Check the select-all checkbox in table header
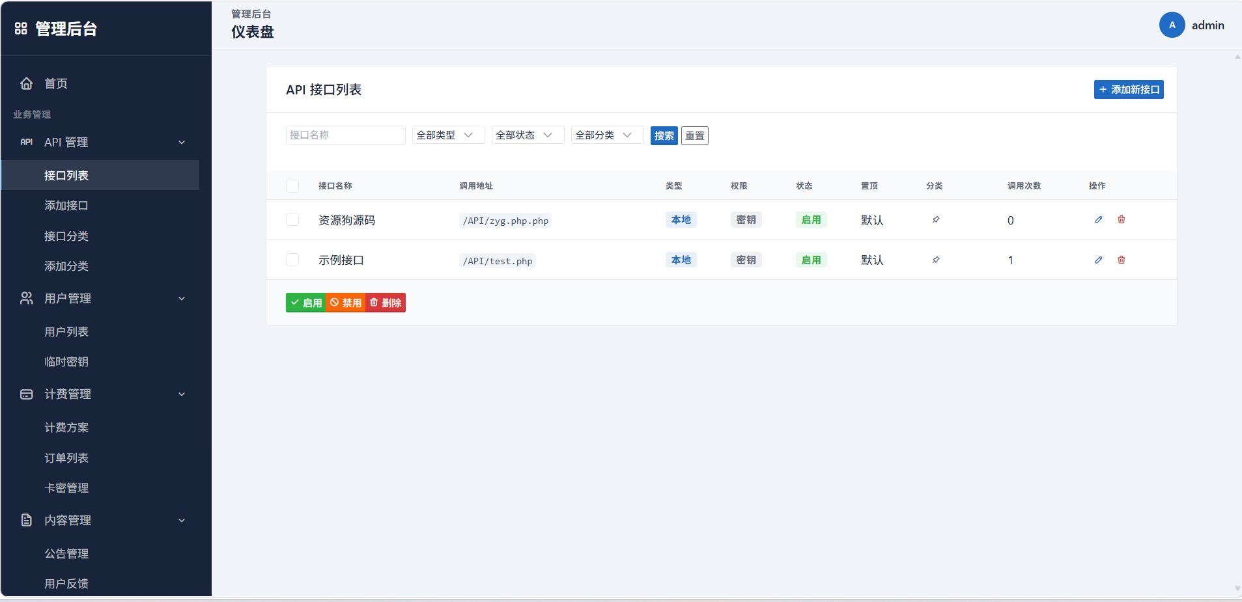 point(292,186)
